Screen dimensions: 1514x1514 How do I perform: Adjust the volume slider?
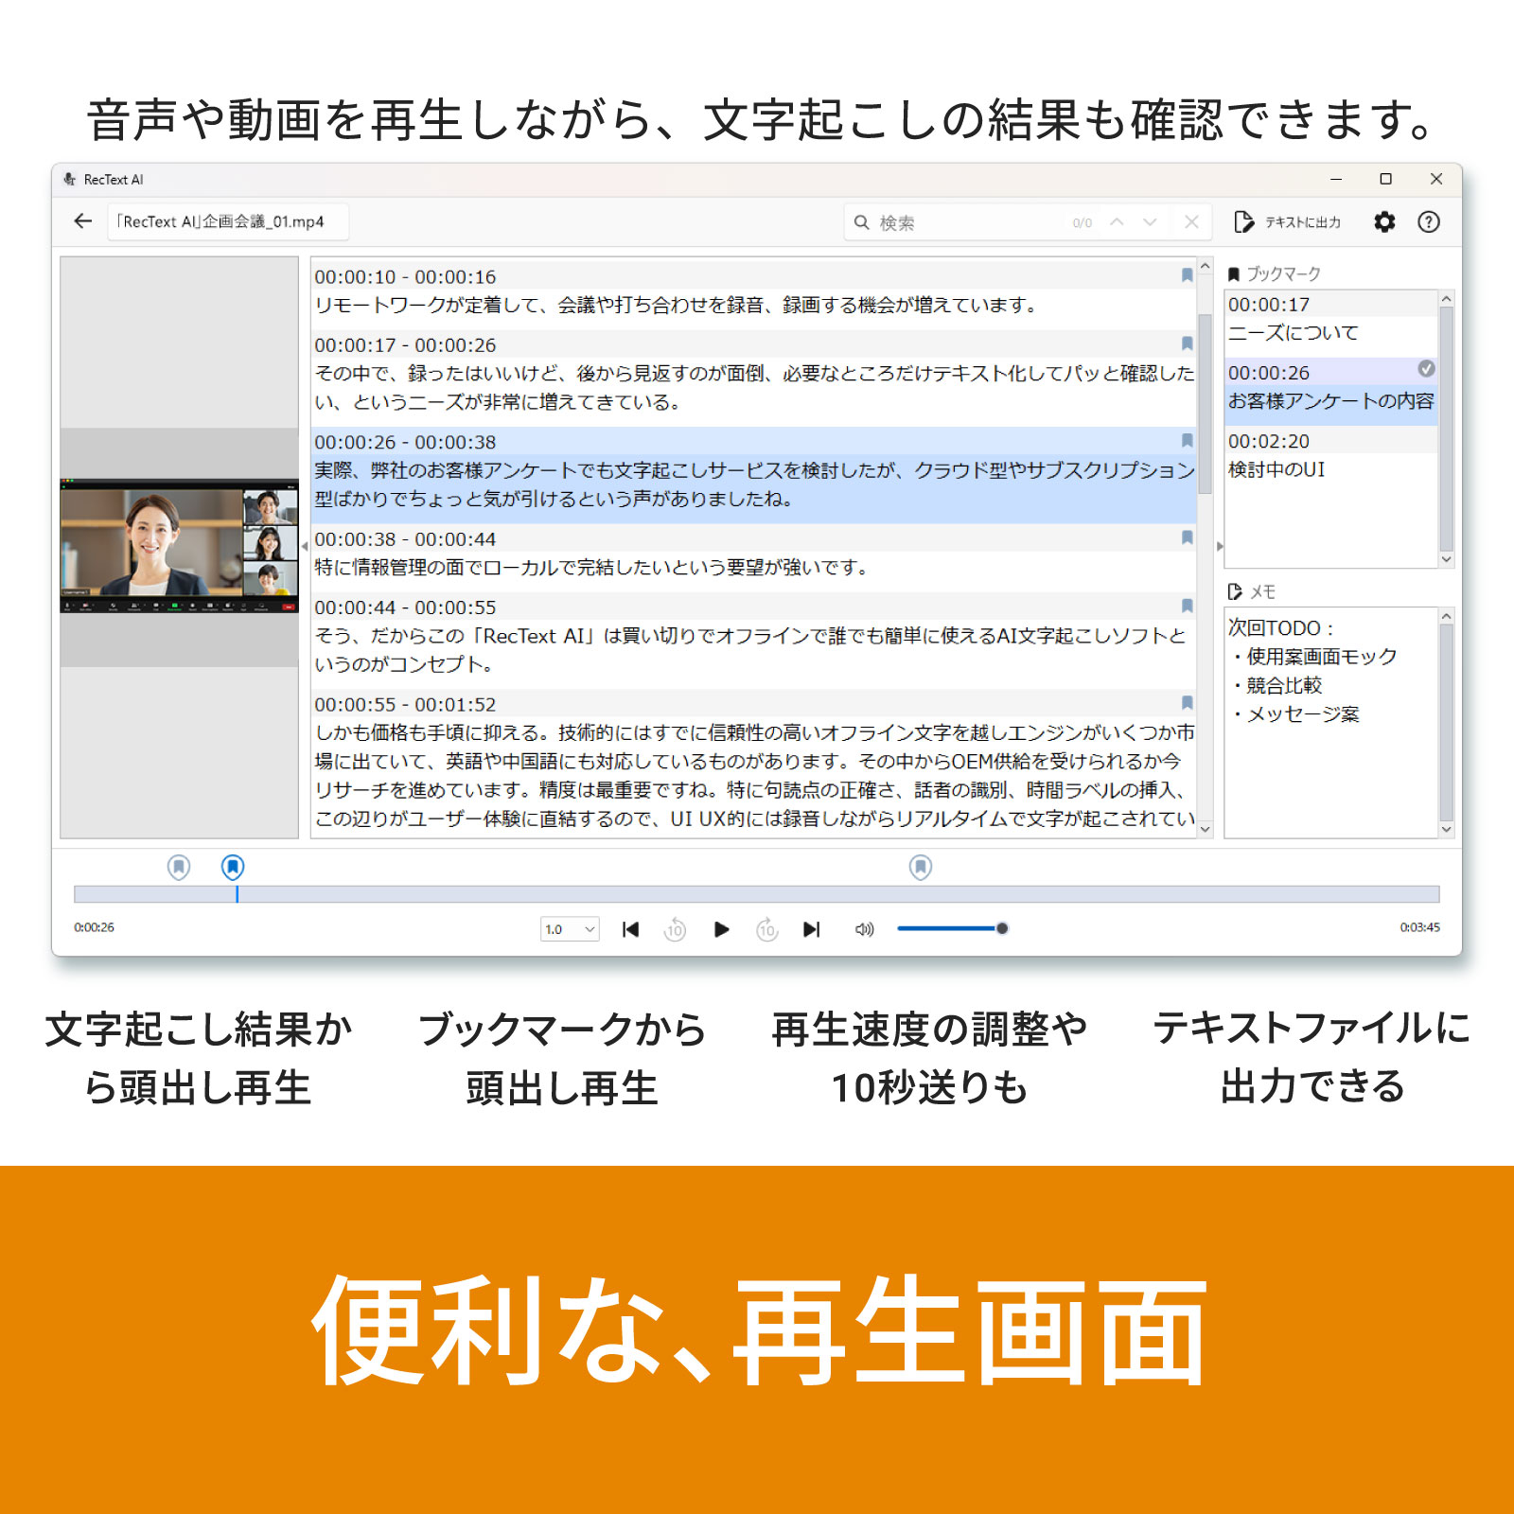pos(952,928)
